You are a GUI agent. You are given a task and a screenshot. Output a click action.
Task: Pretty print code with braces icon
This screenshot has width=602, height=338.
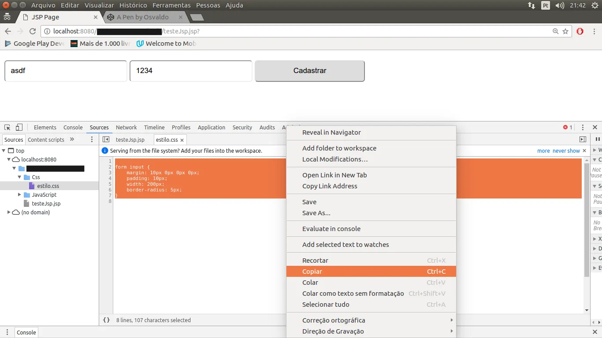(x=106, y=320)
